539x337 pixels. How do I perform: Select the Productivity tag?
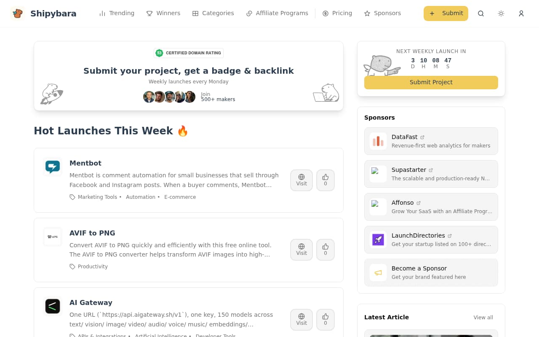click(93, 267)
